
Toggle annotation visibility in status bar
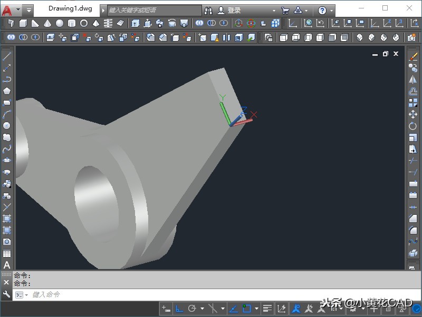click(296, 309)
